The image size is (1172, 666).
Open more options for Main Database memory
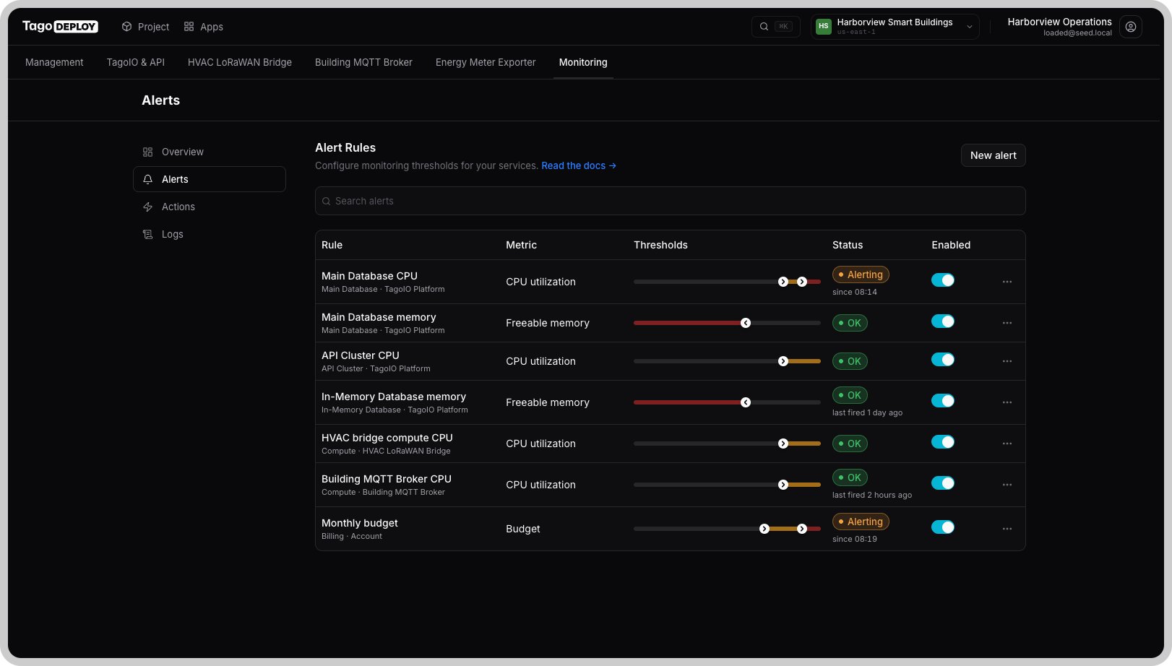pyautogui.click(x=1007, y=323)
